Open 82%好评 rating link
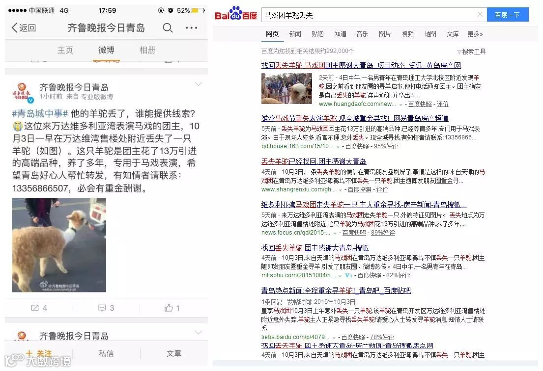543x371 pixels. coord(398,276)
